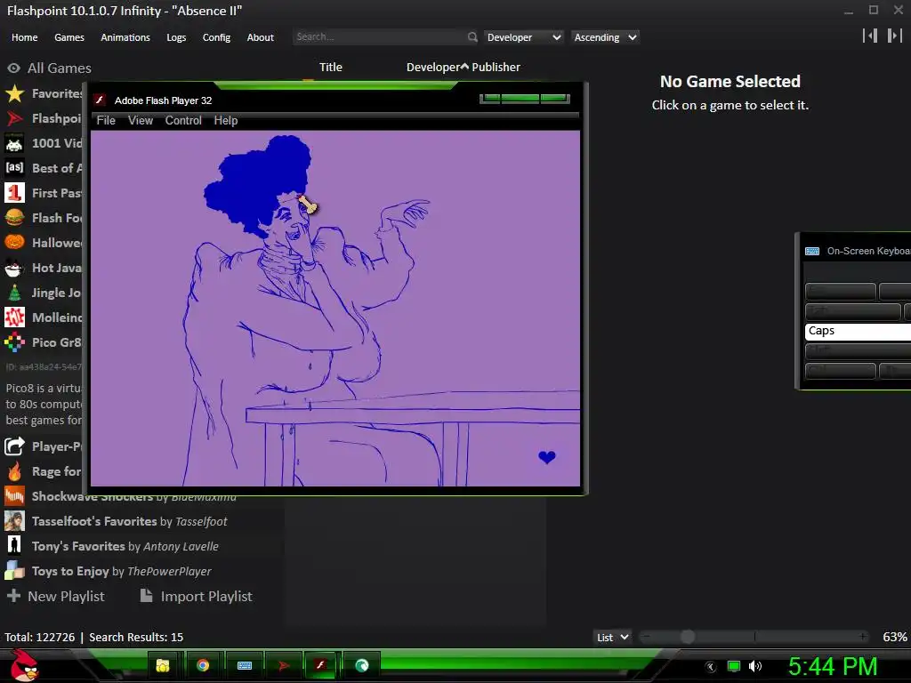The height and width of the screenshot is (683, 911).
Task: Open Control menu in Flash Player
Action: coord(183,121)
